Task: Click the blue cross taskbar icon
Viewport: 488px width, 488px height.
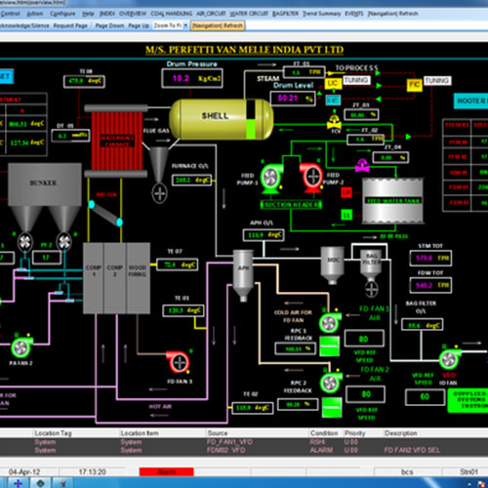Action: point(19,483)
